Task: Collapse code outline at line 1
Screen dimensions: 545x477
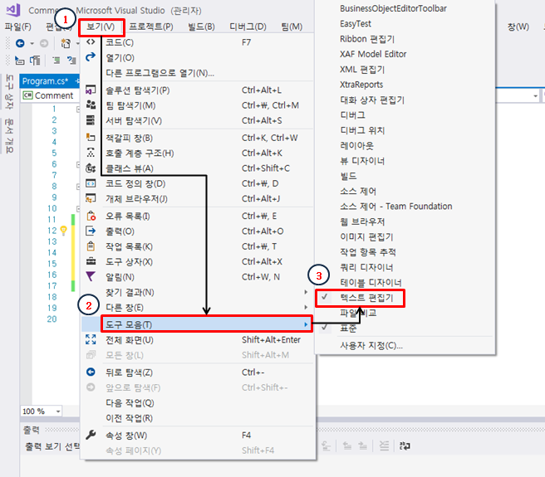Action: coord(78,109)
